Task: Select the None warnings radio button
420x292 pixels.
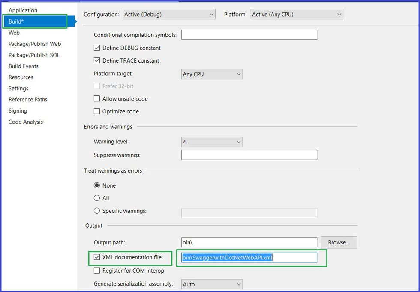Action: (x=97, y=185)
